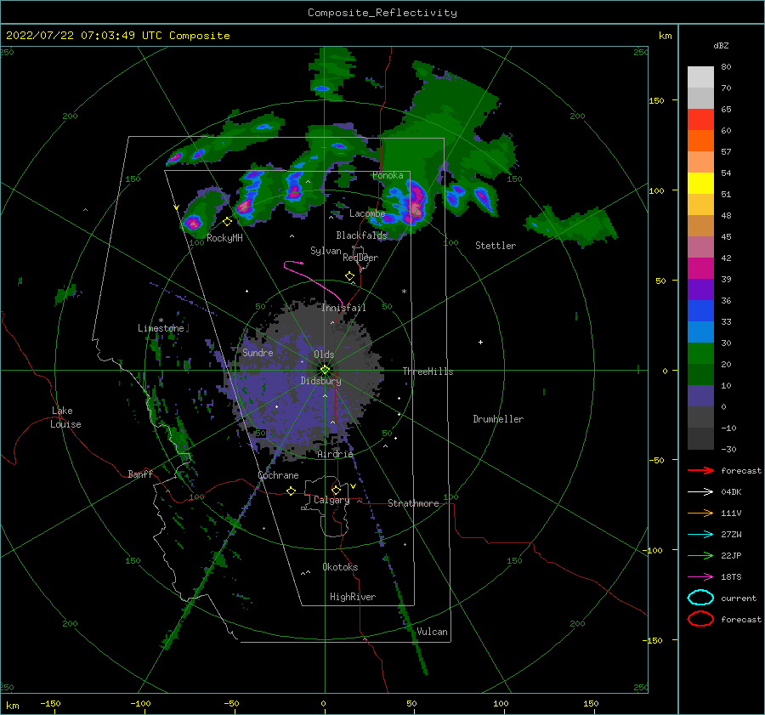The width and height of the screenshot is (765, 715).
Task: Select the blue 33-36 dBZ color band
Action: (700, 311)
